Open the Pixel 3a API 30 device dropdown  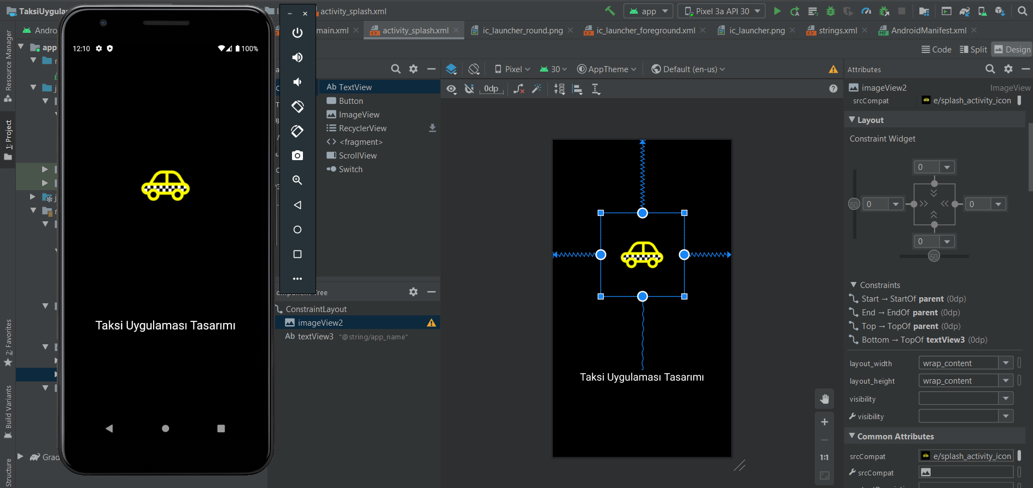point(722,11)
